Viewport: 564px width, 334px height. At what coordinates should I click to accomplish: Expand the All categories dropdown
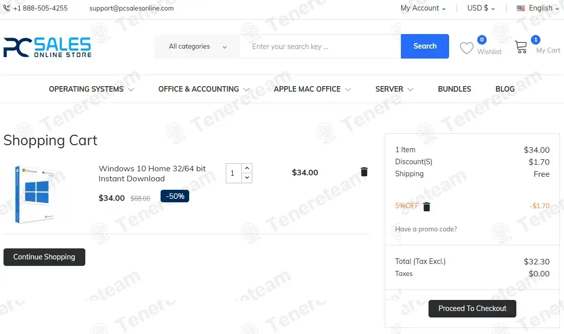coord(197,47)
